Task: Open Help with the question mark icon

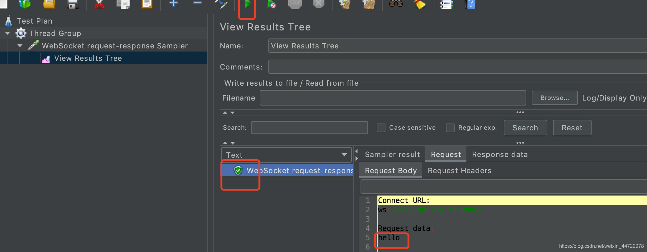Action: [470, 4]
